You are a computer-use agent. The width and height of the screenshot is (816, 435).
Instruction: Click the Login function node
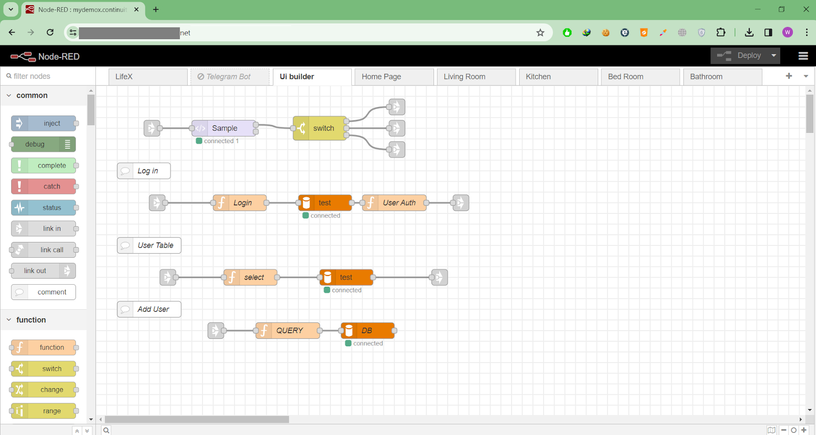240,203
